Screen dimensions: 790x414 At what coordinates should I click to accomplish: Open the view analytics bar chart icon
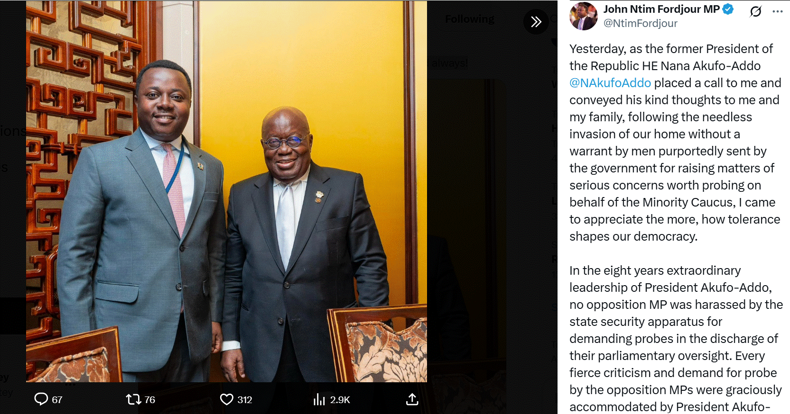coord(319,399)
